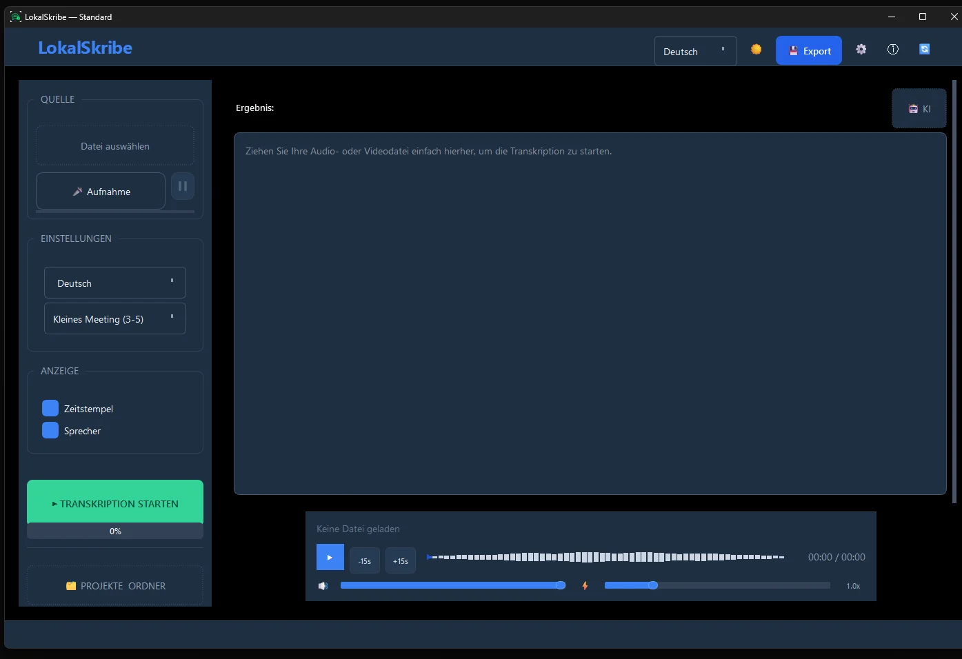The width and height of the screenshot is (962, 659).
Task: Open the info circle icon
Action: 892,50
